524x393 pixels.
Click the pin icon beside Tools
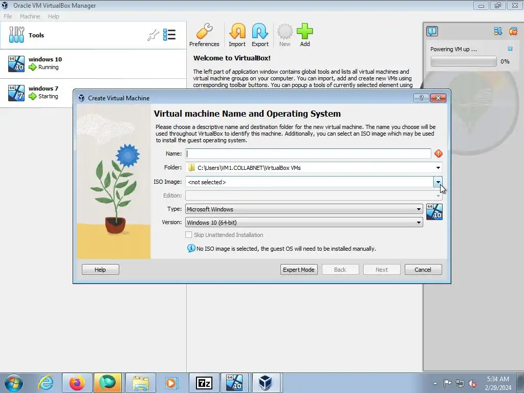click(x=153, y=35)
